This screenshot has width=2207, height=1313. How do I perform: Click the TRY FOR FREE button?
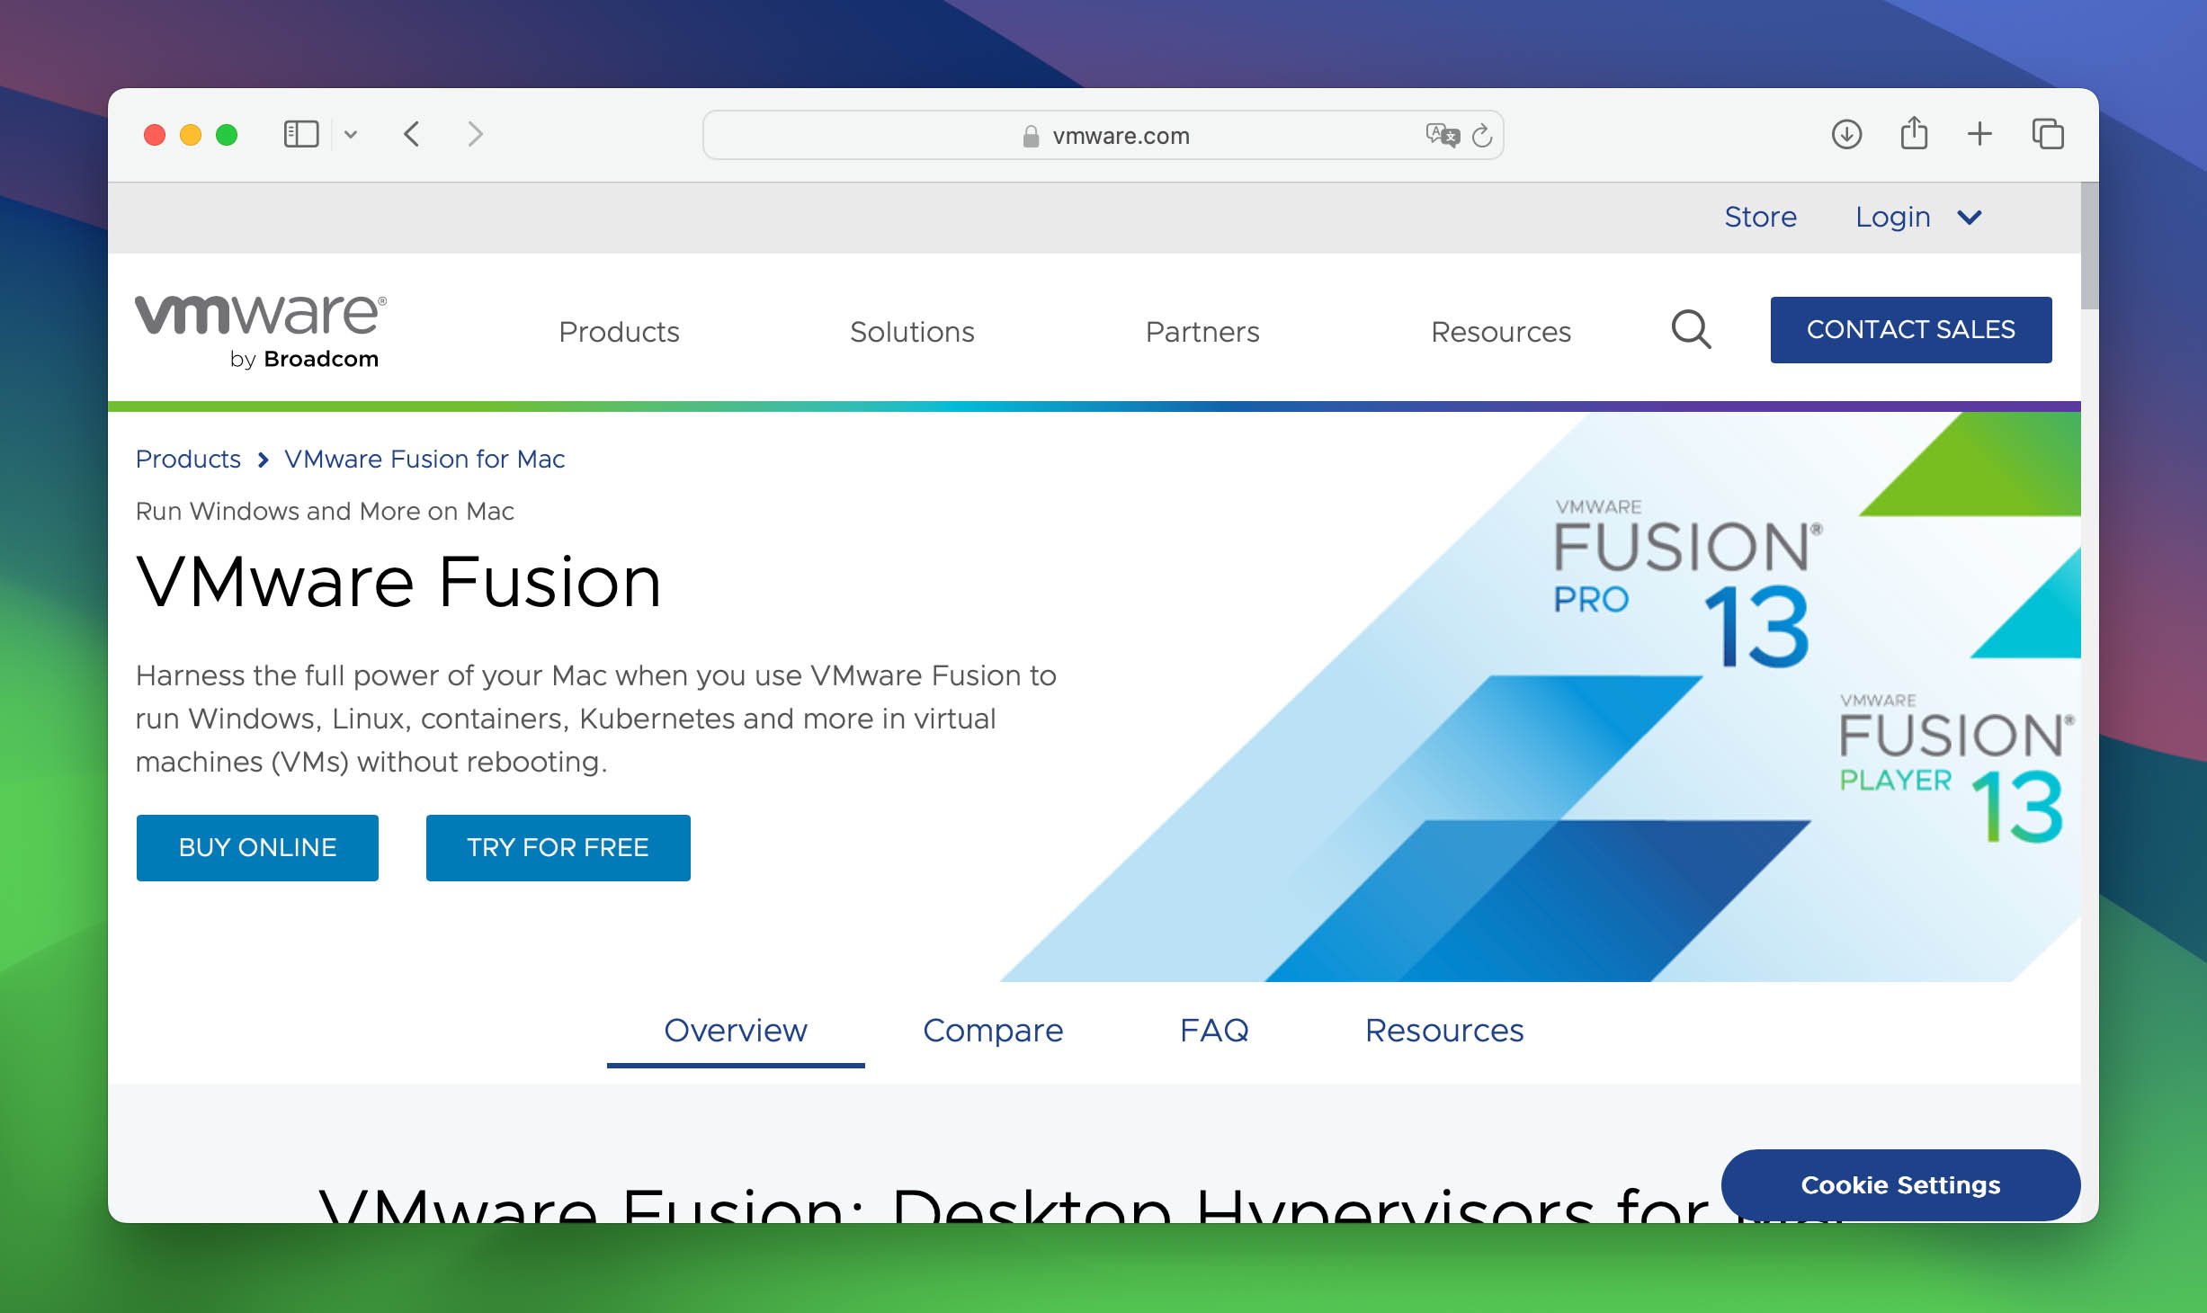coord(558,848)
